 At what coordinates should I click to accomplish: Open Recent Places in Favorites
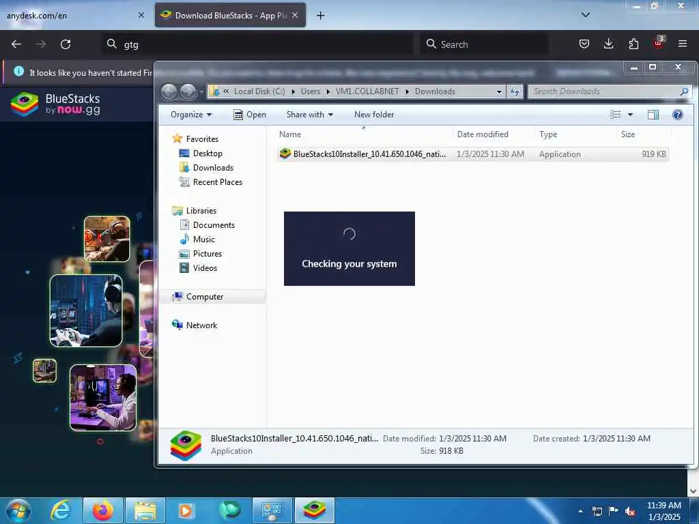point(218,181)
